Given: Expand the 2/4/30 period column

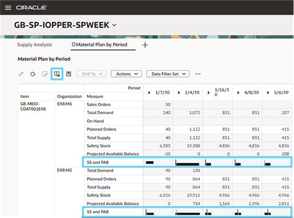Looking at the screenshot, I should (179, 92).
